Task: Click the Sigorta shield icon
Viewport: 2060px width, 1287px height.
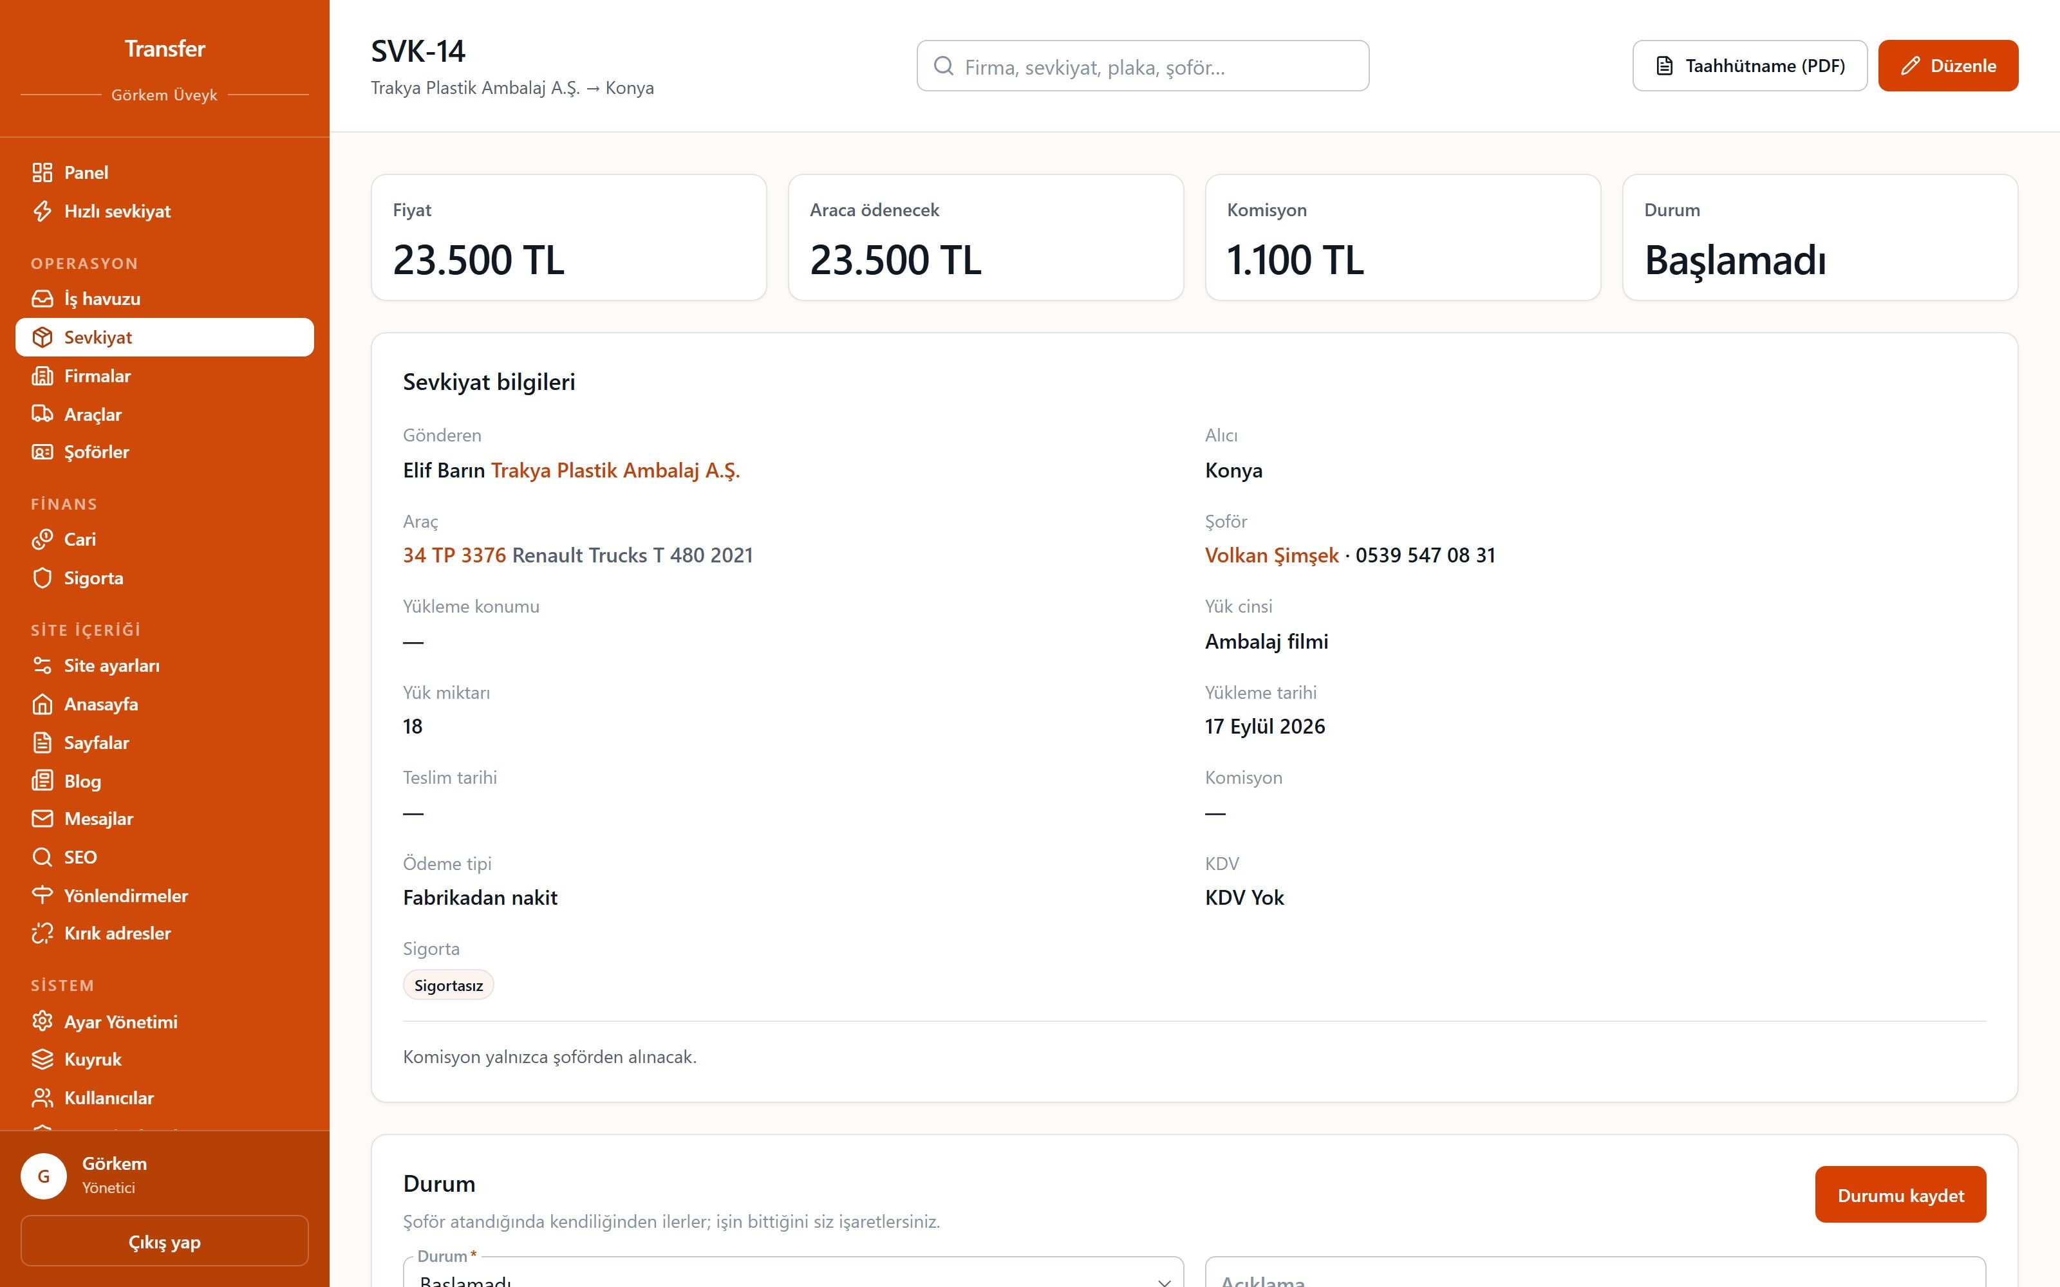Action: (42, 578)
